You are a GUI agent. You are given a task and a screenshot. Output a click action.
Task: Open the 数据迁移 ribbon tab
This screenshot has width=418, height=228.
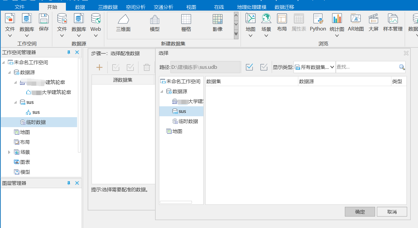coord(284,7)
